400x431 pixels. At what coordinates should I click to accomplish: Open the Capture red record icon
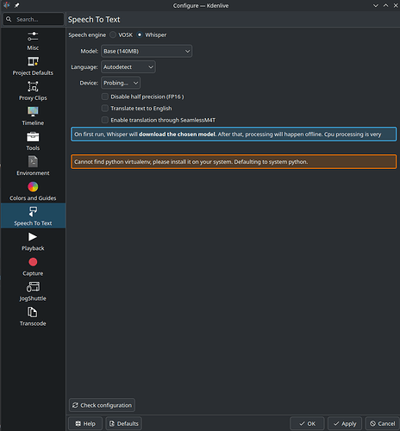coord(33,262)
